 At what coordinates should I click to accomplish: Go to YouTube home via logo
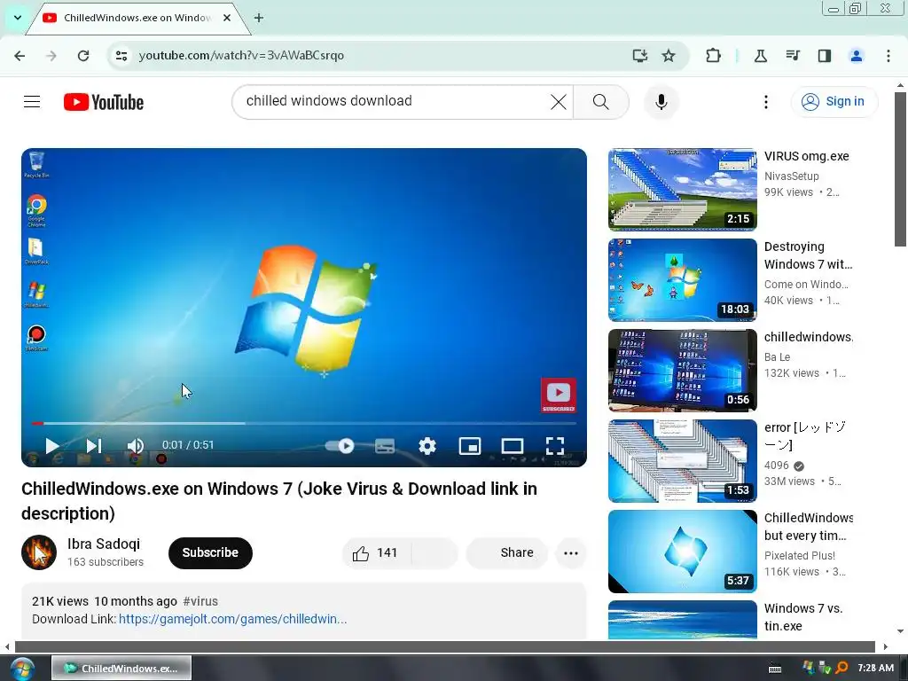pyautogui.click(x=104, y=103)
